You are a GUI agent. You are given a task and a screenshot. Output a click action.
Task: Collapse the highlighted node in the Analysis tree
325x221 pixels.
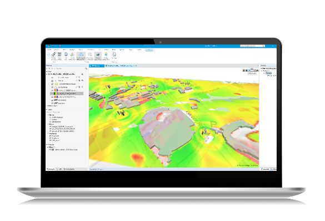(264, 73)
